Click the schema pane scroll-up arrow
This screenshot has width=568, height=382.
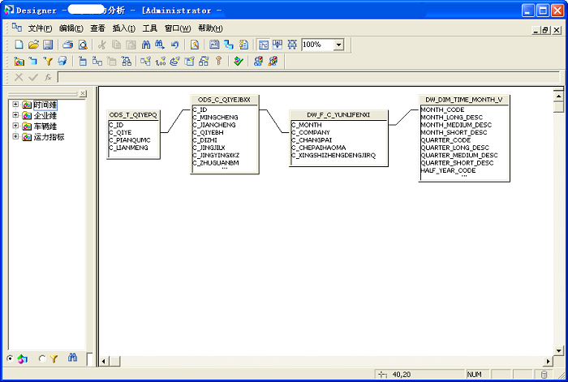coord(558,96)
